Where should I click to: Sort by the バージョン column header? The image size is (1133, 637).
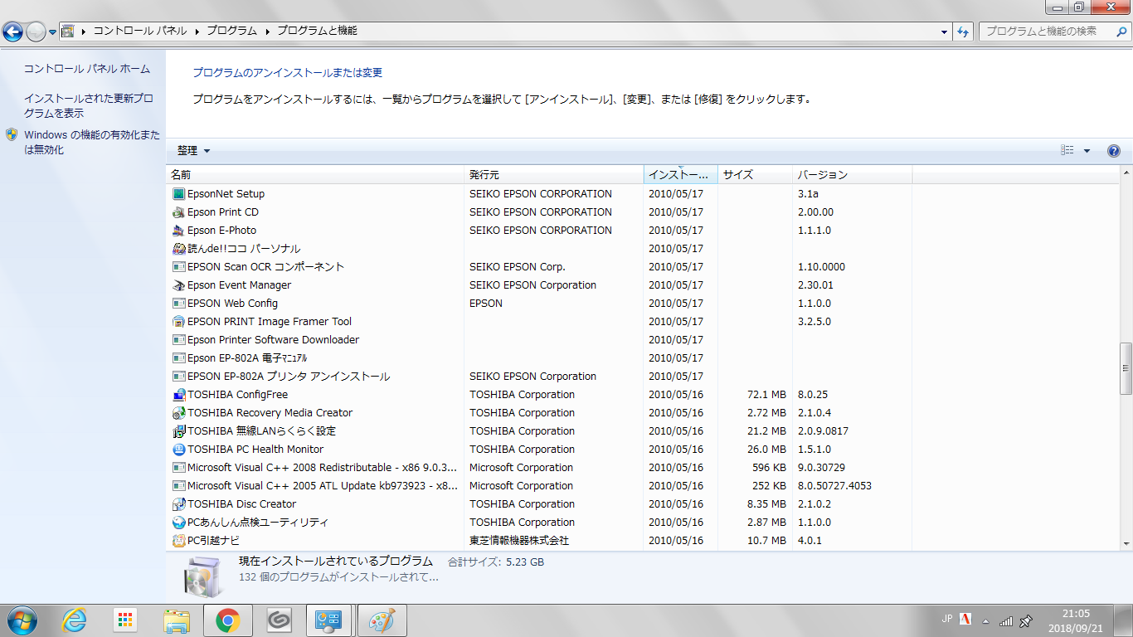[x=853, y=175]
